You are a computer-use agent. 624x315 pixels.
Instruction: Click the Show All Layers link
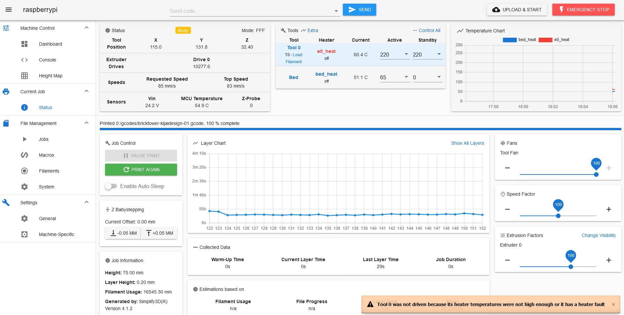467,143
